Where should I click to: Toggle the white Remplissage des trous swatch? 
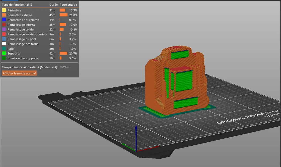click(4, 44)
